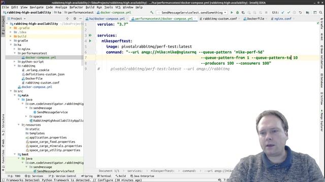Run SendMessageServiceTest with the green play icon
The image size is (325, 182).
(x=232, y=12)
